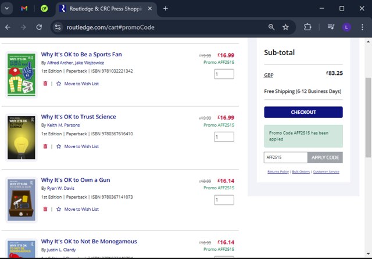Open Why It's OK to Trust Science
Viewport: 372px width, 259px height.
pos(78,117)
